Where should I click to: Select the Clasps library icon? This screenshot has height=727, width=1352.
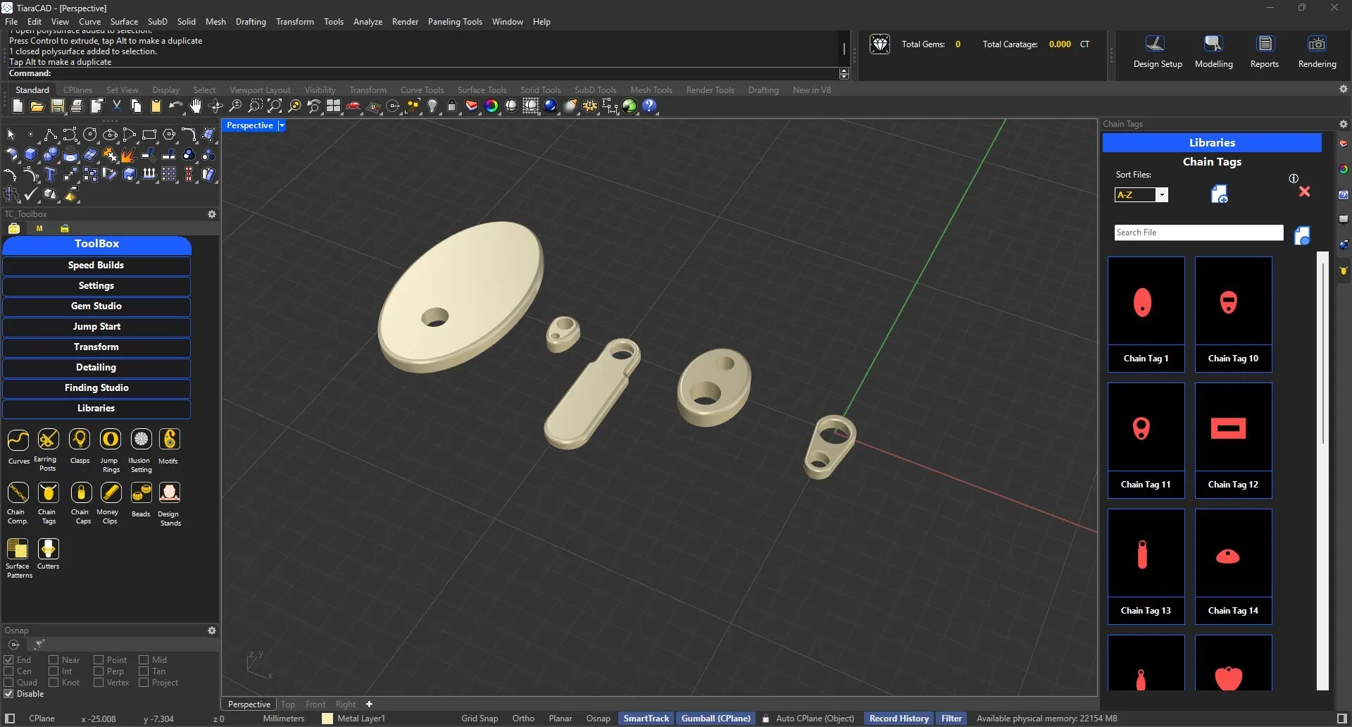point(80,440)
